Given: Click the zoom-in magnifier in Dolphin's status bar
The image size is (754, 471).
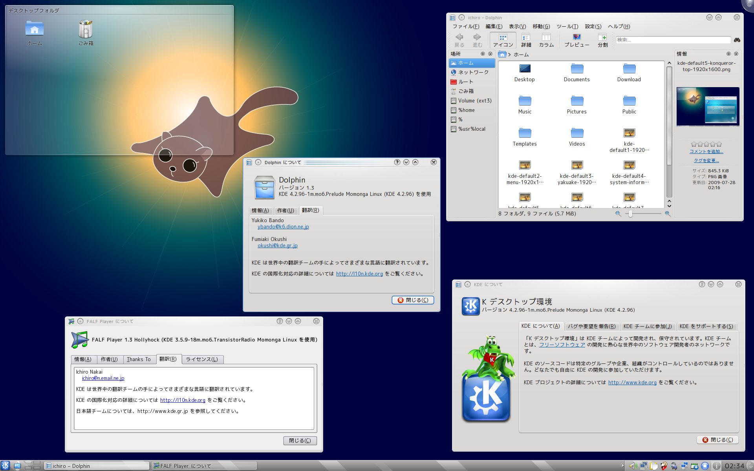Looking at the screenshot, I should 667,214.
